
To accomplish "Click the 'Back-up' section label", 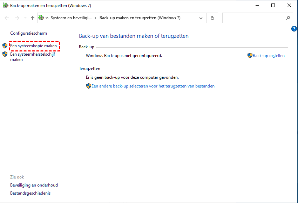I will [87, 47].
